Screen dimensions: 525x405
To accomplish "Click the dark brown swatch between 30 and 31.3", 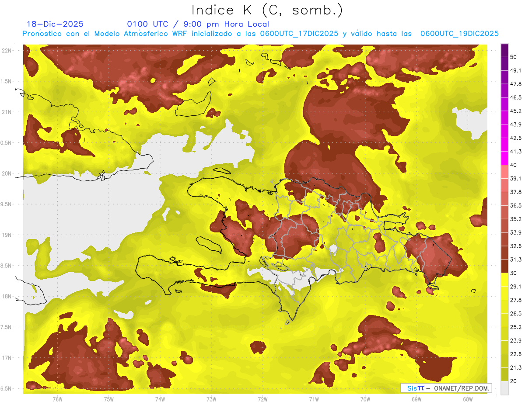I will tap(504, 266).
